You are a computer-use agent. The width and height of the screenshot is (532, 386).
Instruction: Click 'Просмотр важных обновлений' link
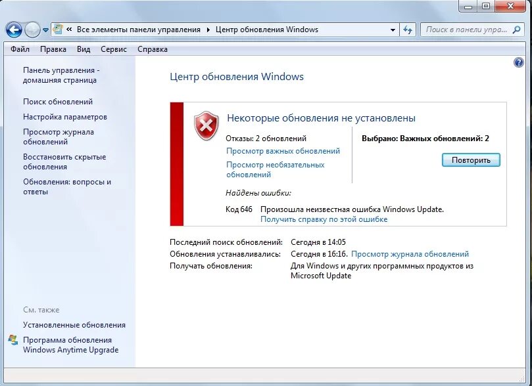tap(283, 151)
